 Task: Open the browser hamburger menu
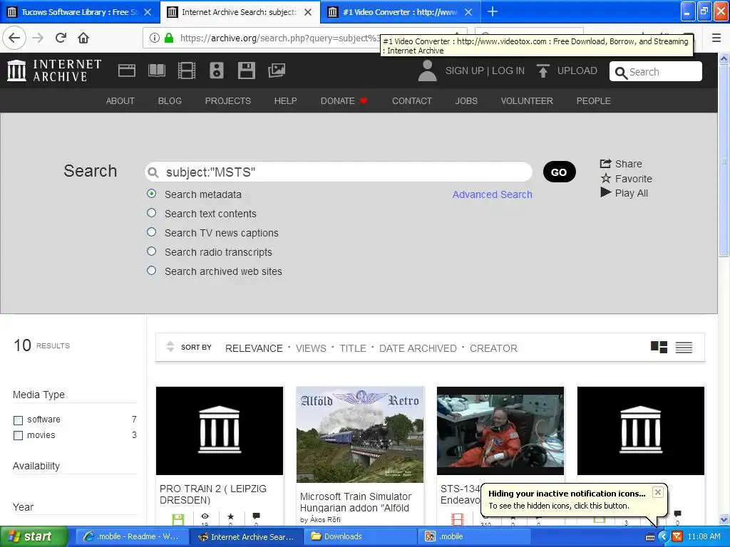tap(716, 38)
